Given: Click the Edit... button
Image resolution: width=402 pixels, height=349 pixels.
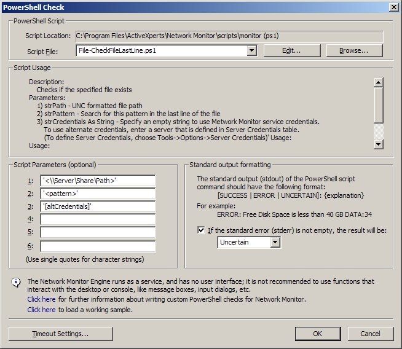Looking at the screenshot, I should pos(292,50).
